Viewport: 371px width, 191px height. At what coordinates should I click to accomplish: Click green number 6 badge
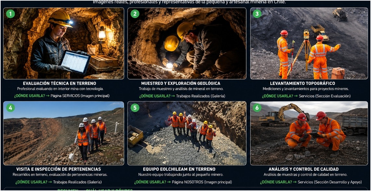point(257,108)
